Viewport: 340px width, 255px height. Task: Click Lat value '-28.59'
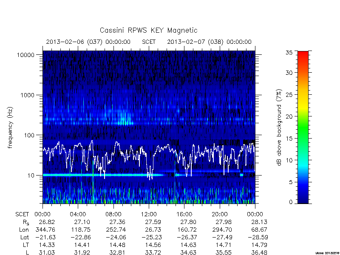pyautogui.click(x=258, y=238)
